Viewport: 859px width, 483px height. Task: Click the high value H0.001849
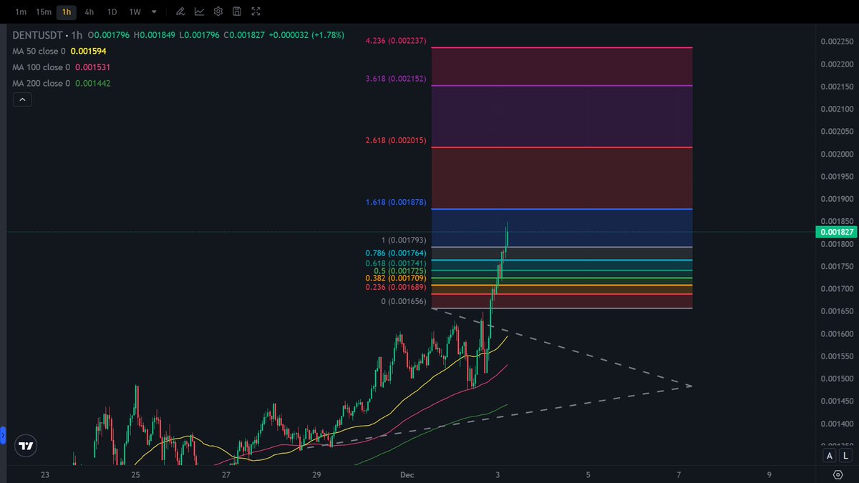point(155,34)
